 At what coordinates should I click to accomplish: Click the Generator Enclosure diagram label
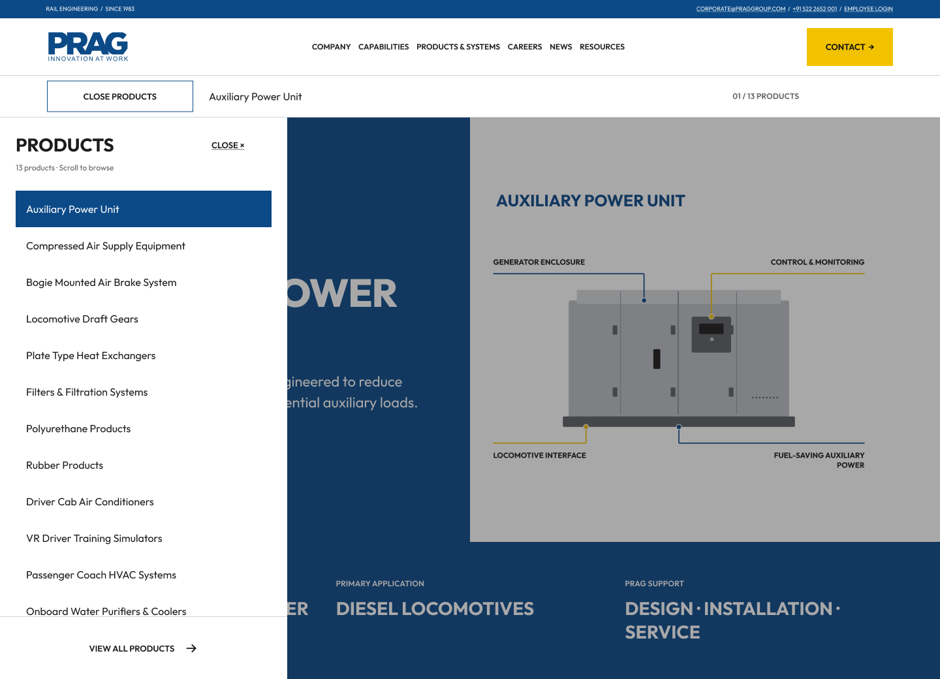(539, 262)
